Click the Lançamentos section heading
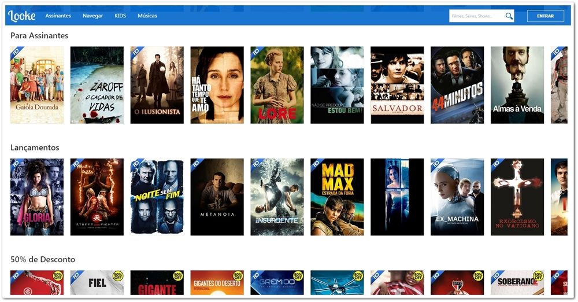The image size is (578, 302). pos(35,148)
